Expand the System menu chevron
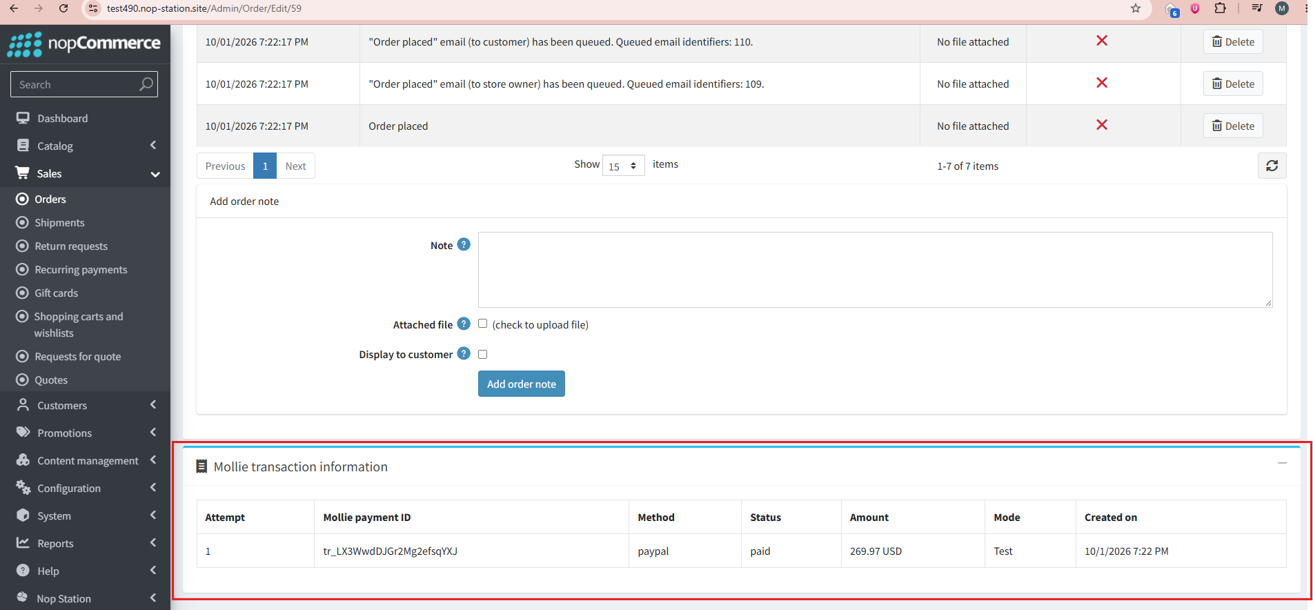The height and width of the screenshot is (610, 1313). click(153, 515)
